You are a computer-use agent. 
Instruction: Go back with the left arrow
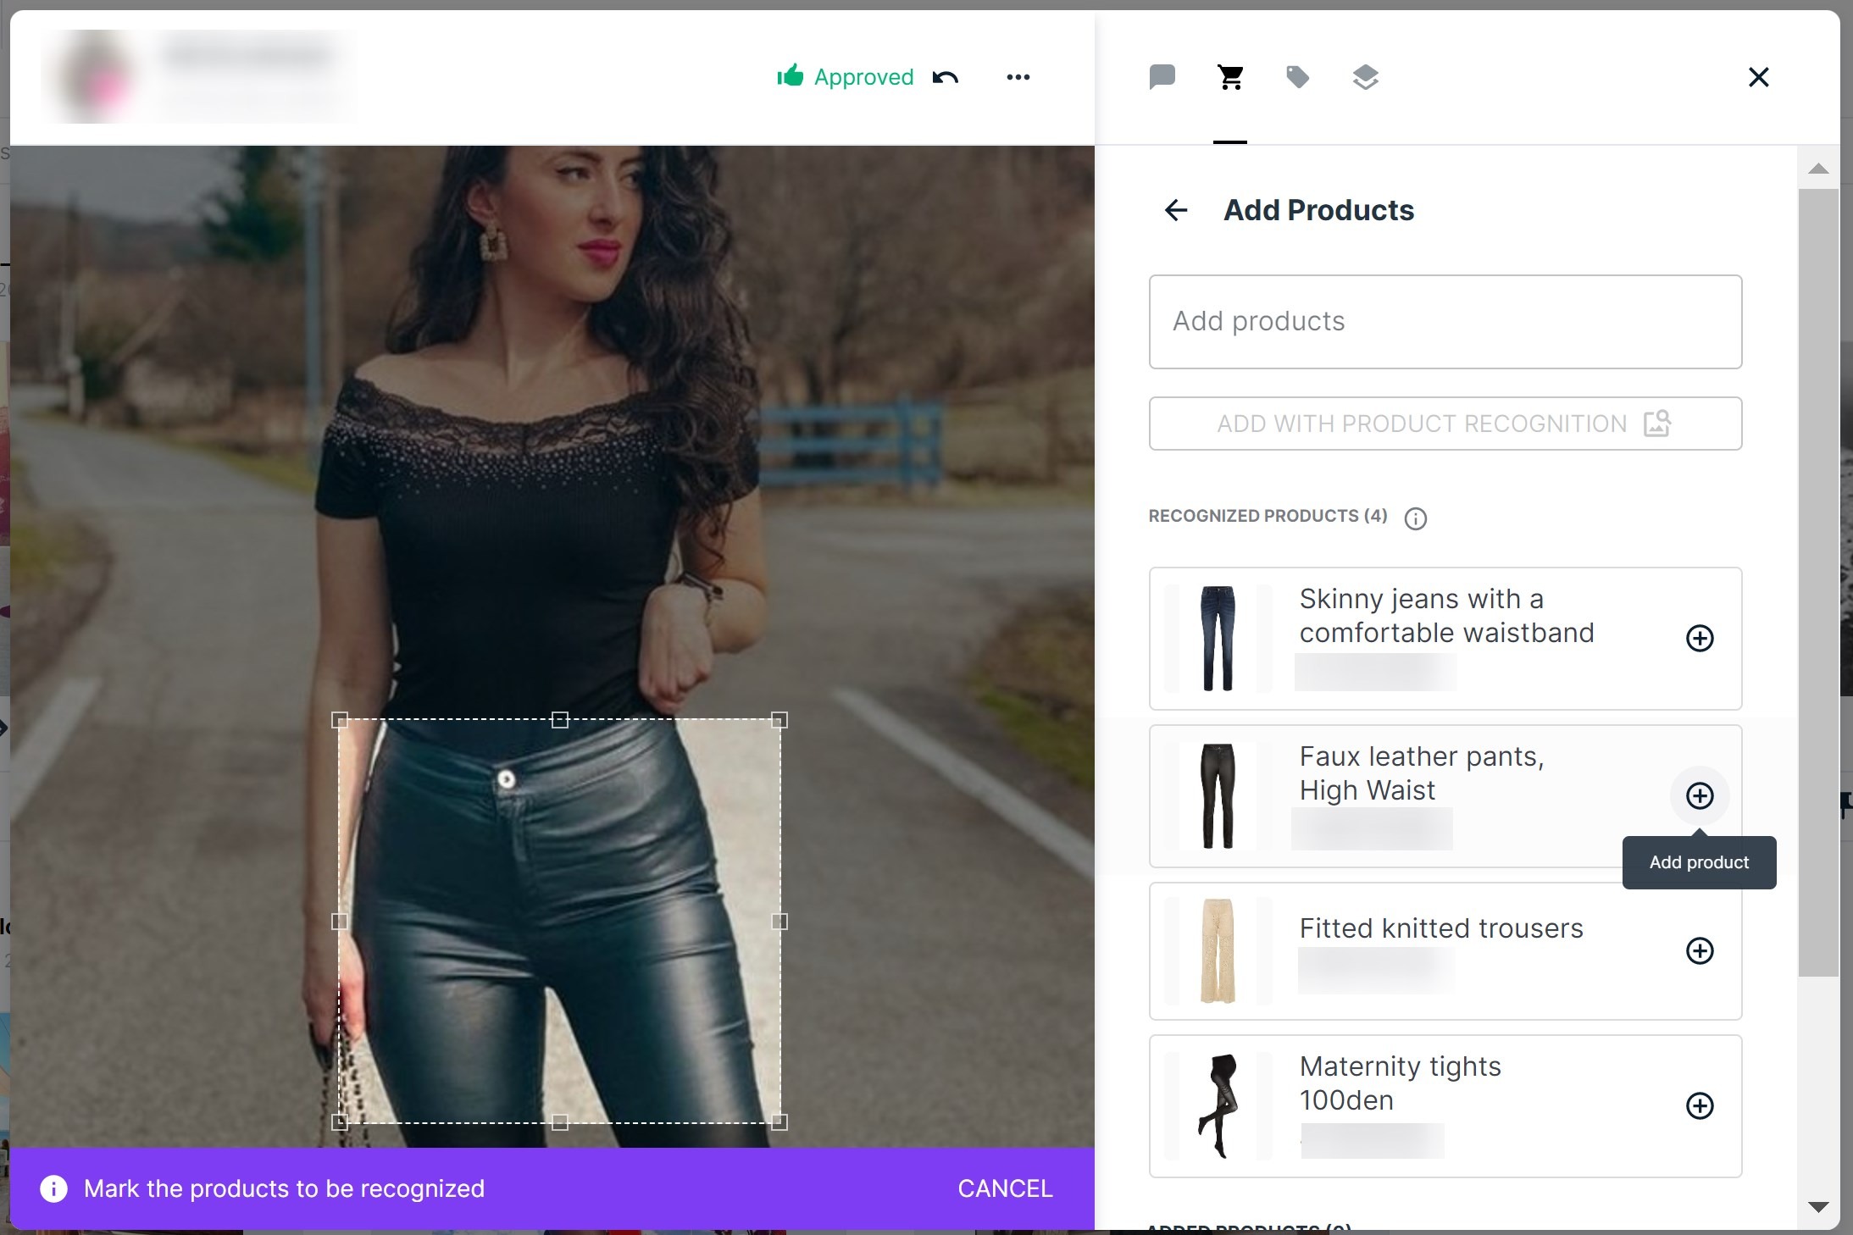coord(1176,210)
